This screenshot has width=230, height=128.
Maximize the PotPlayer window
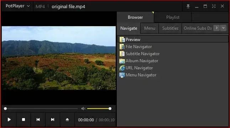coord(205,6)
